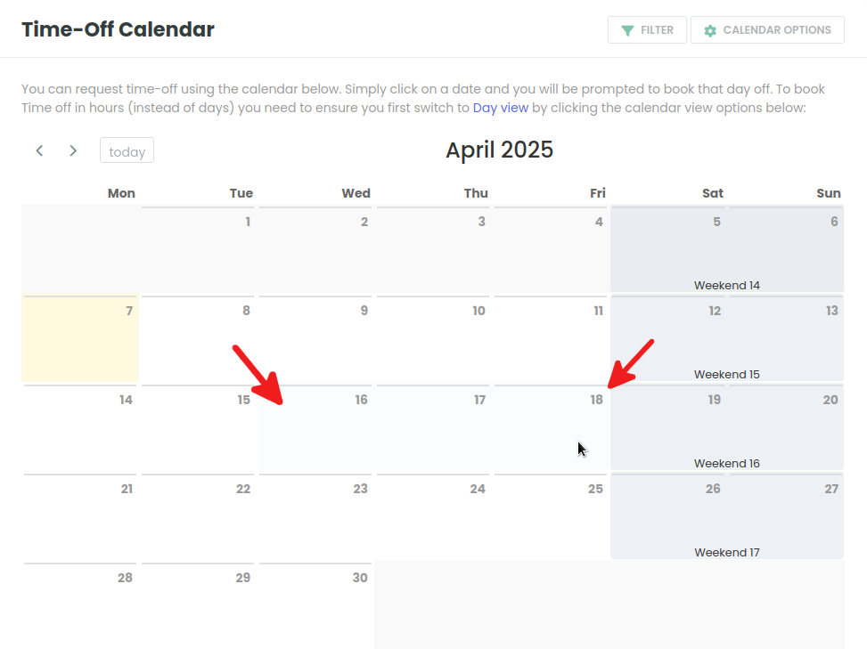Open the Filter panel
This screenshot has width=867, height=649.
(x=647, y=30)
